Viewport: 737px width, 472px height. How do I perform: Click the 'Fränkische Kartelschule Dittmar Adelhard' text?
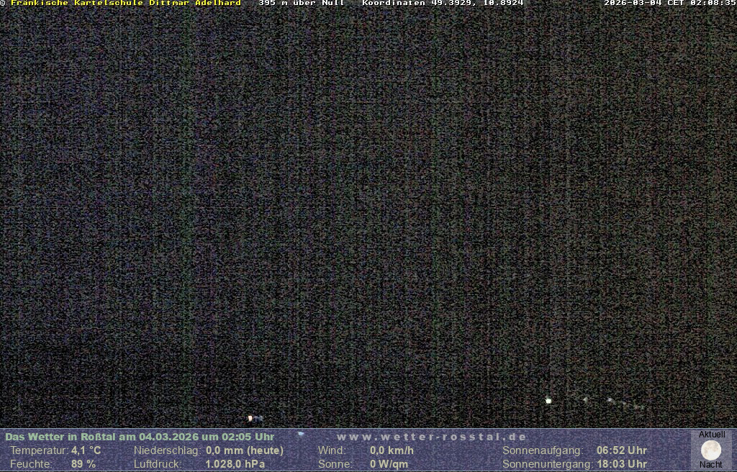point(125,4)
